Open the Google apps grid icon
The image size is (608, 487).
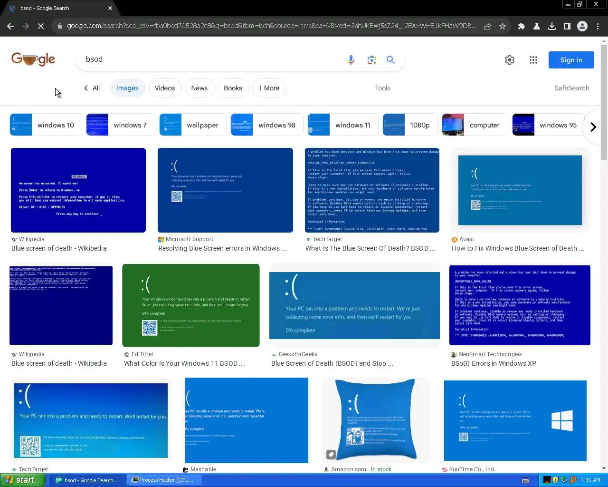tap(533, 60)
